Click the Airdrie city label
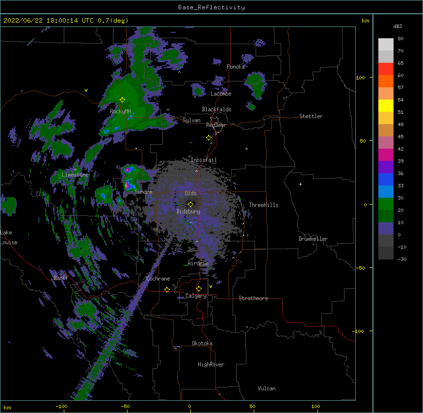423x413 pixels. [198, 263]
